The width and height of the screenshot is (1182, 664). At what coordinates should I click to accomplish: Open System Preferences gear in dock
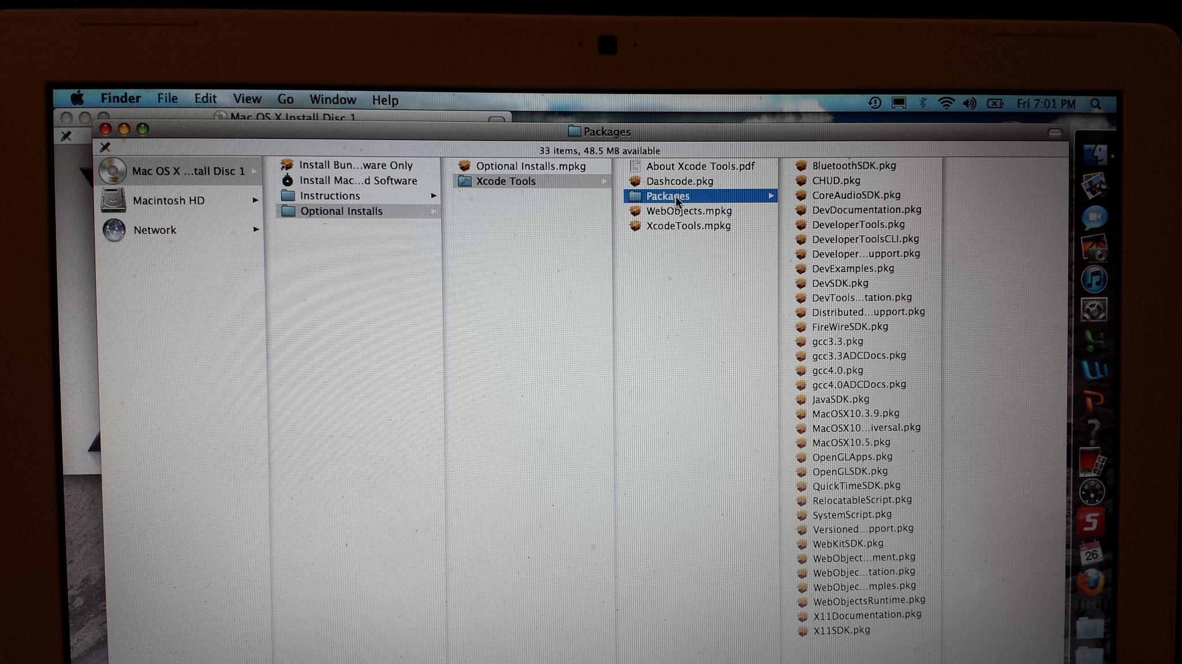[1094, 310]
